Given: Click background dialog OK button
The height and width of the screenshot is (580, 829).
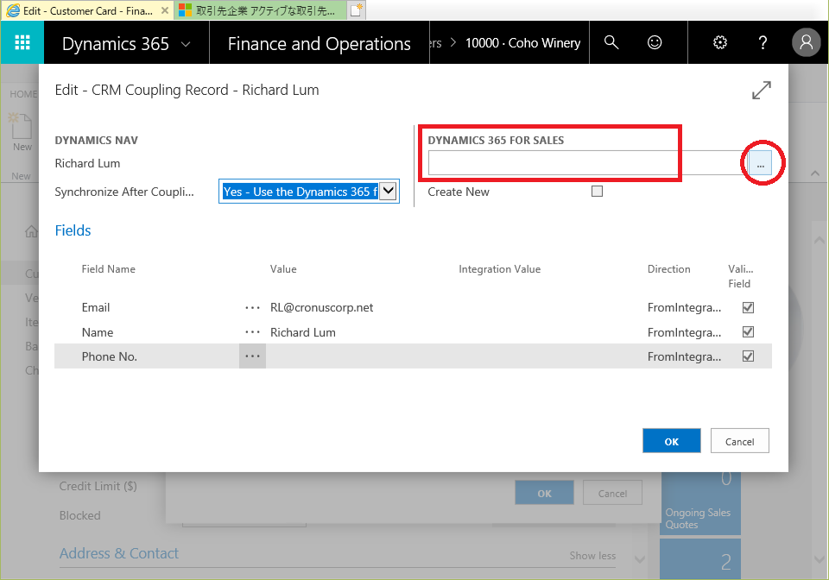Looking at the screenshot, I should pyautogui.click(x=544, y=493).
